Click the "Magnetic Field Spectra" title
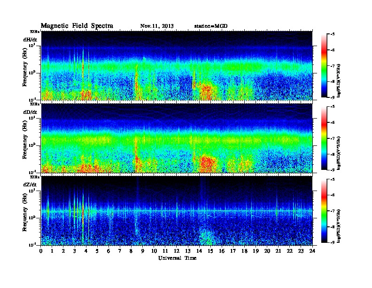 [x=77, y=26]
